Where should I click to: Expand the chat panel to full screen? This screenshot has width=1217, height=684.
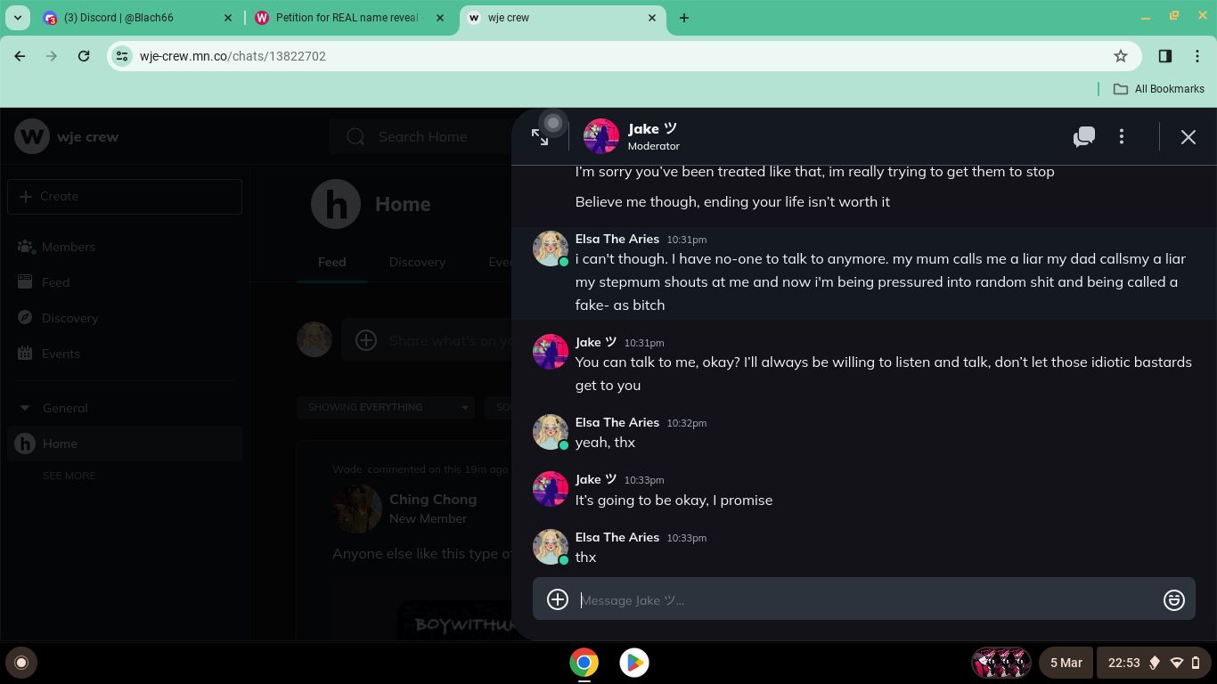click(540, 137)
